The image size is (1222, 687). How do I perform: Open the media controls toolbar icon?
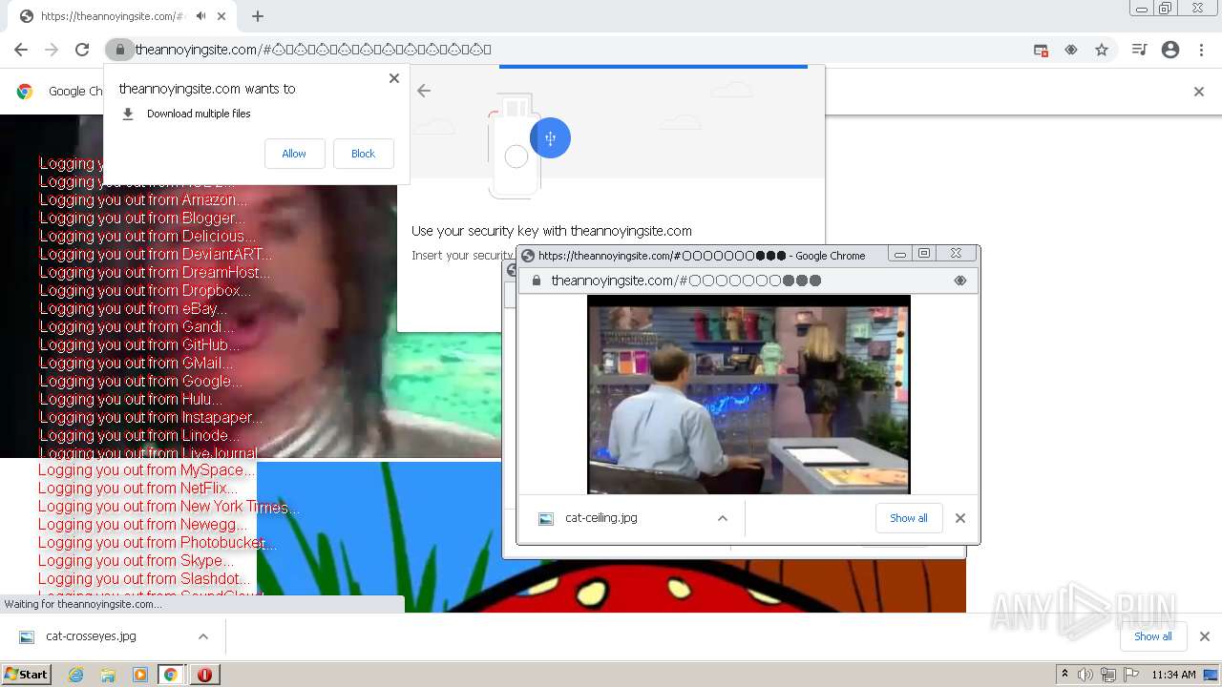pyautogui.click(x=1139, y=50)
